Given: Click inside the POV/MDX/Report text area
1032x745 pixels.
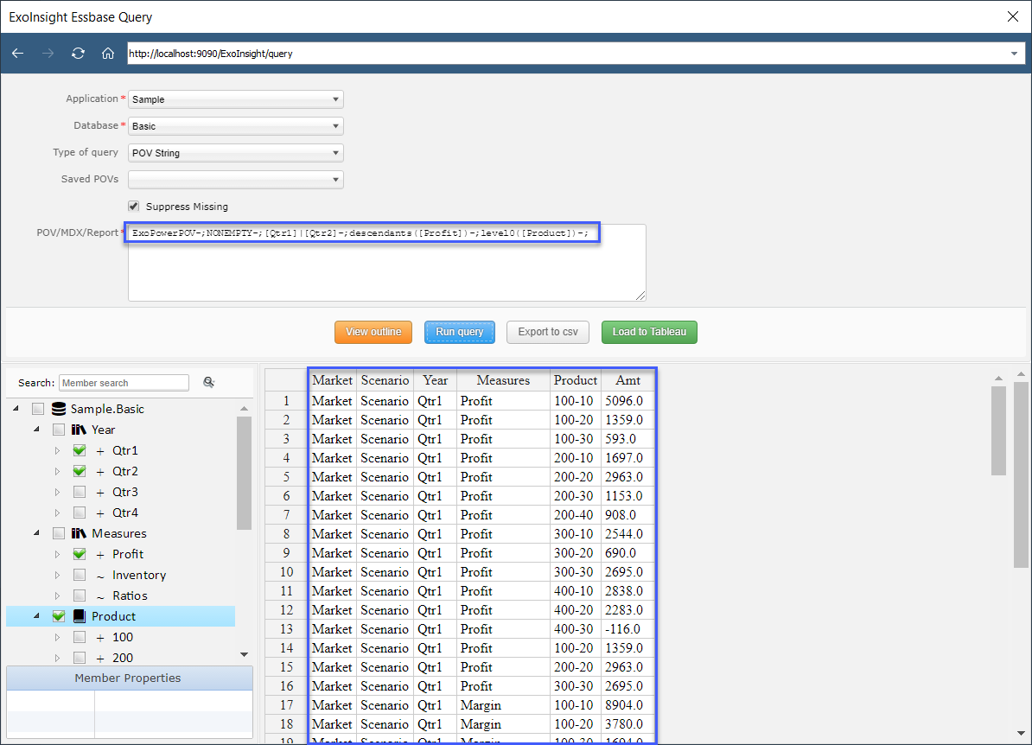Looking at the screenshot, I should 387,263.
